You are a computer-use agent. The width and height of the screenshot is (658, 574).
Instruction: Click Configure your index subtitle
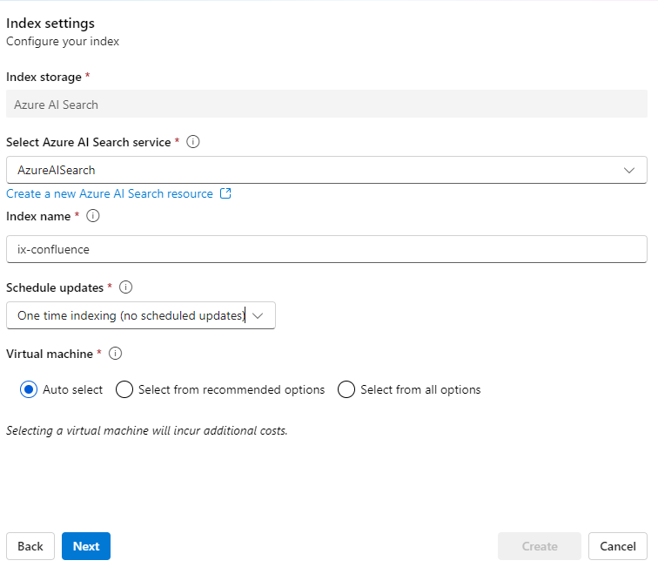click(63, 42)
